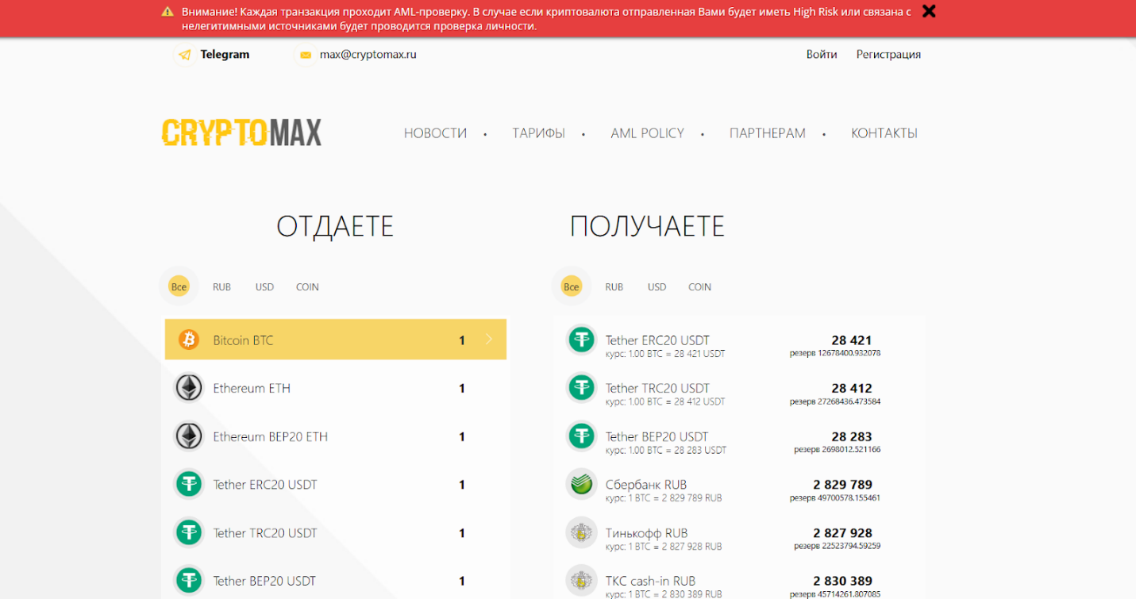Choose Tether TRC20 USDT in Получаете list
Screen dimensions: 1136x599
point(740,388)
